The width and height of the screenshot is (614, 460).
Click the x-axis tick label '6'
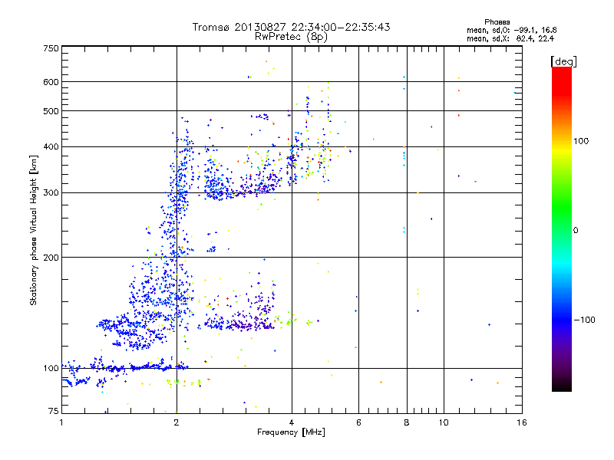[x=358, y=422]
